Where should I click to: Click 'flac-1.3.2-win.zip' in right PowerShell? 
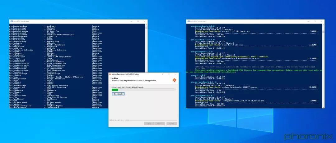[233, 45]
